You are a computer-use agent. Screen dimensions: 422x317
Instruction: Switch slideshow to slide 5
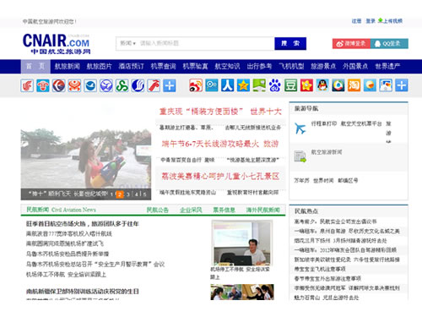tap(144, 194)
